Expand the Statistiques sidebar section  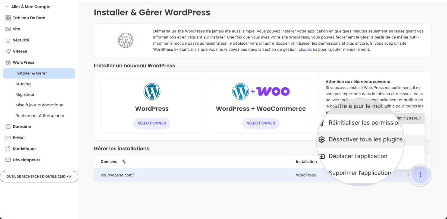(24, 149)
